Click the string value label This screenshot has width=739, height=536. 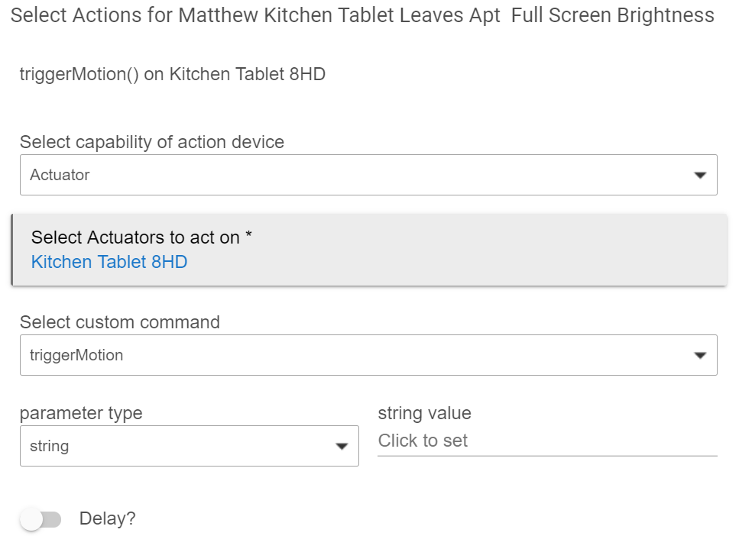point(424,413)
